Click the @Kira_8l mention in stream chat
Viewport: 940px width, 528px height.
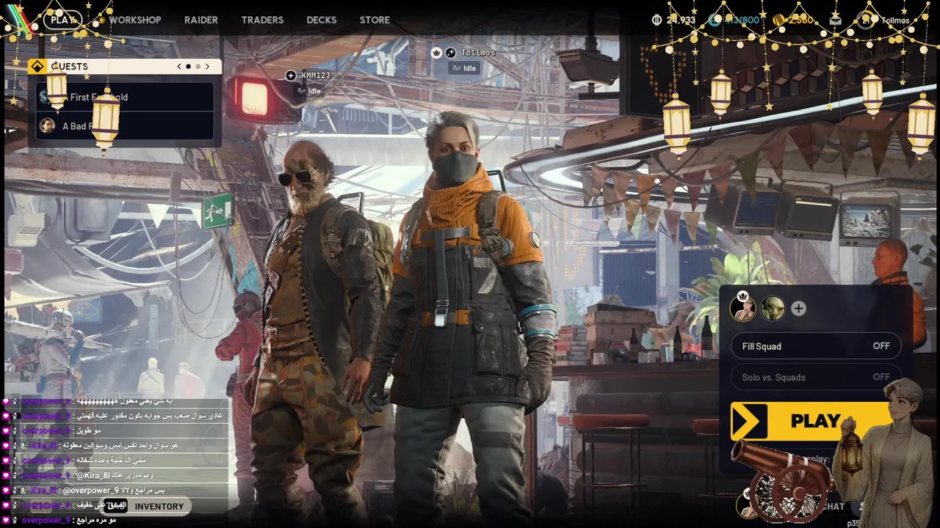click(x=94, y=475)
